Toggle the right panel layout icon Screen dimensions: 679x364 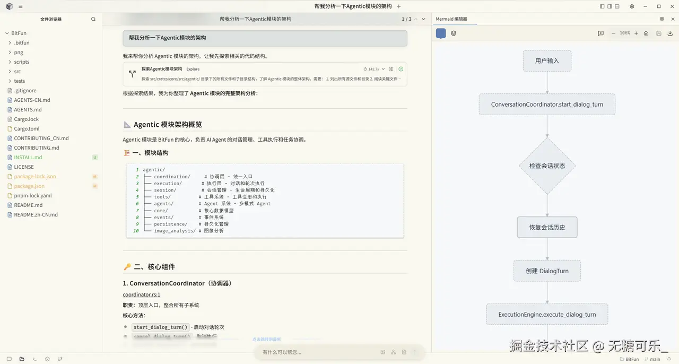pyautogui.click(x=610, y=6)
